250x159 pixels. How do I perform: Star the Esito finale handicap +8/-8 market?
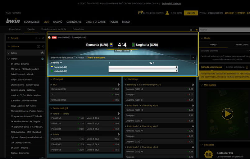pyautogui.click(x=126, y=147)
